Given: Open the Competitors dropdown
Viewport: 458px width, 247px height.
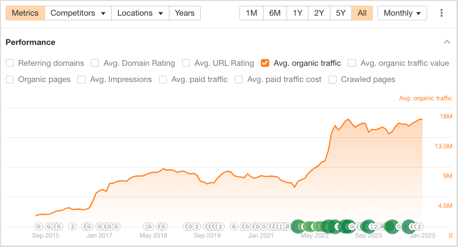Looking at the screenshot, I should (x=78, y=13).
